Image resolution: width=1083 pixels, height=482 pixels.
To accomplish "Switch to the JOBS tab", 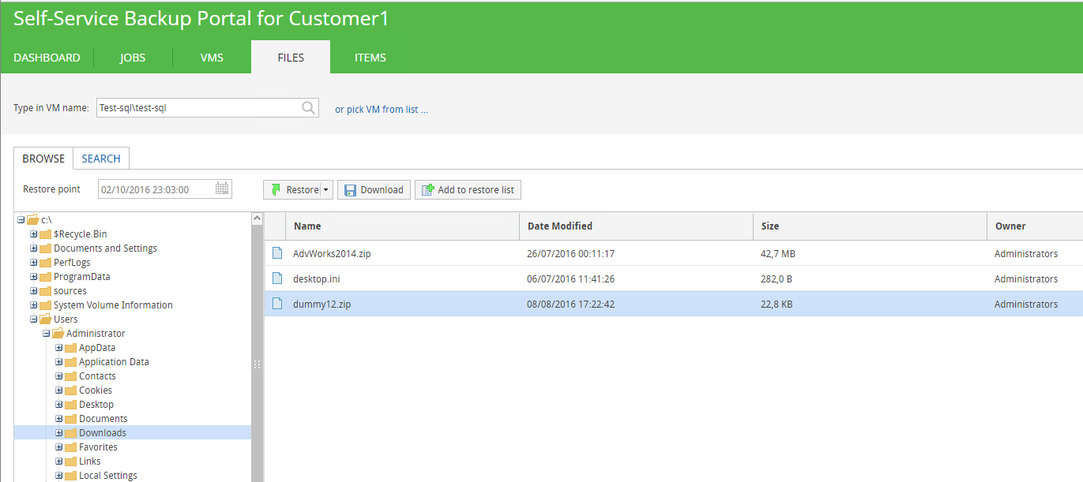I will (x=133, y=58).
